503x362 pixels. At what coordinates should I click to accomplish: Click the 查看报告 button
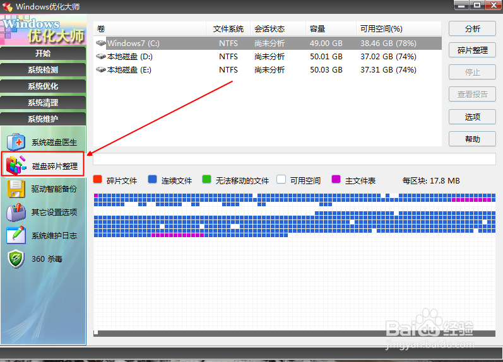(472, 94)
